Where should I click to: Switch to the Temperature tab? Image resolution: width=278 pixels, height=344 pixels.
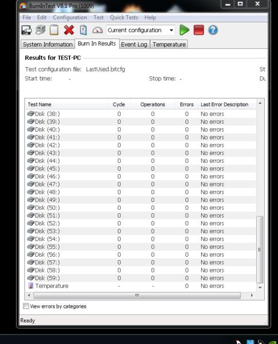[x=169, y=45]
